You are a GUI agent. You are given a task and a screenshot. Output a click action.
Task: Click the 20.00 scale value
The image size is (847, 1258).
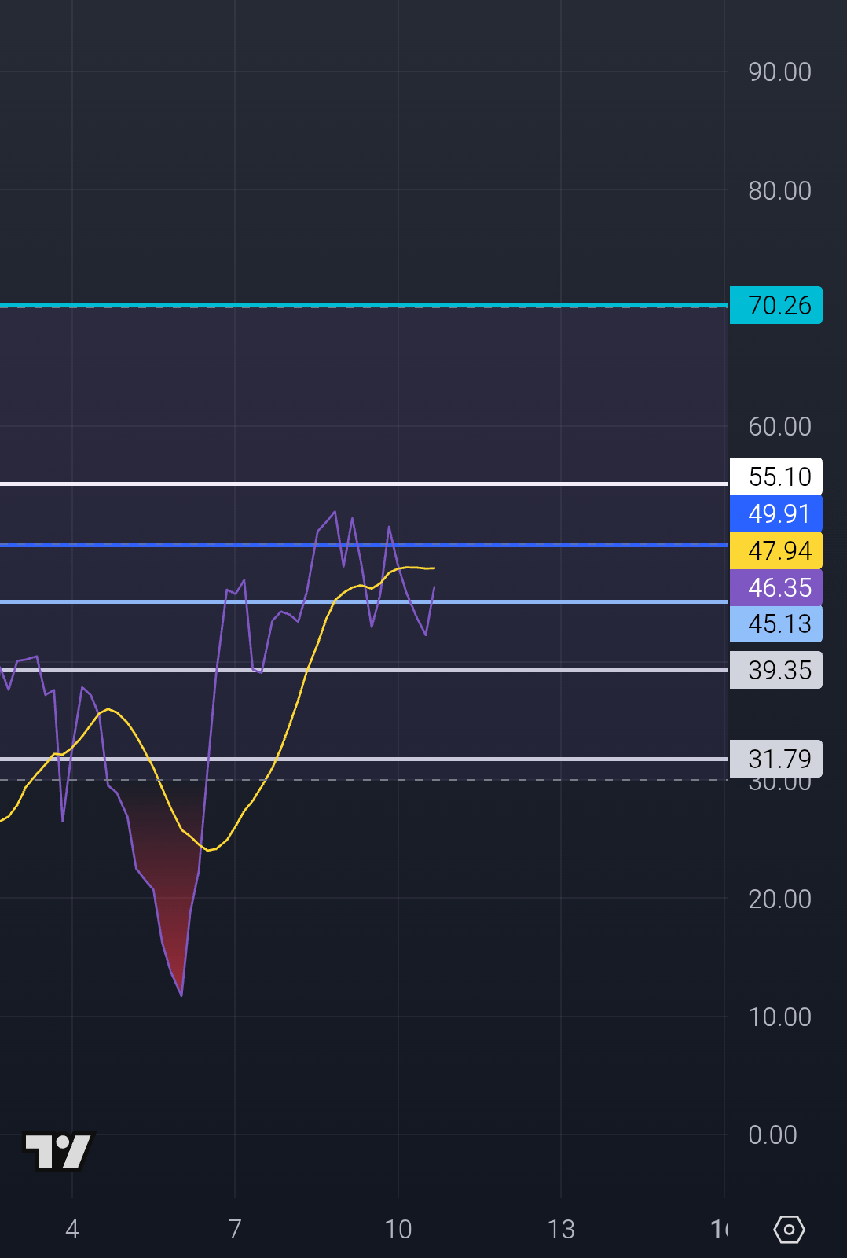pyautogui.click(x=779, y=899)
